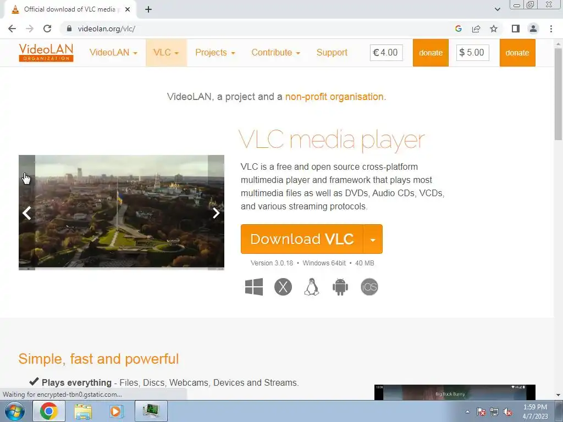Open the monitor app in taskbar
This screenshot has width=563, height=422.
coord(151,411)
